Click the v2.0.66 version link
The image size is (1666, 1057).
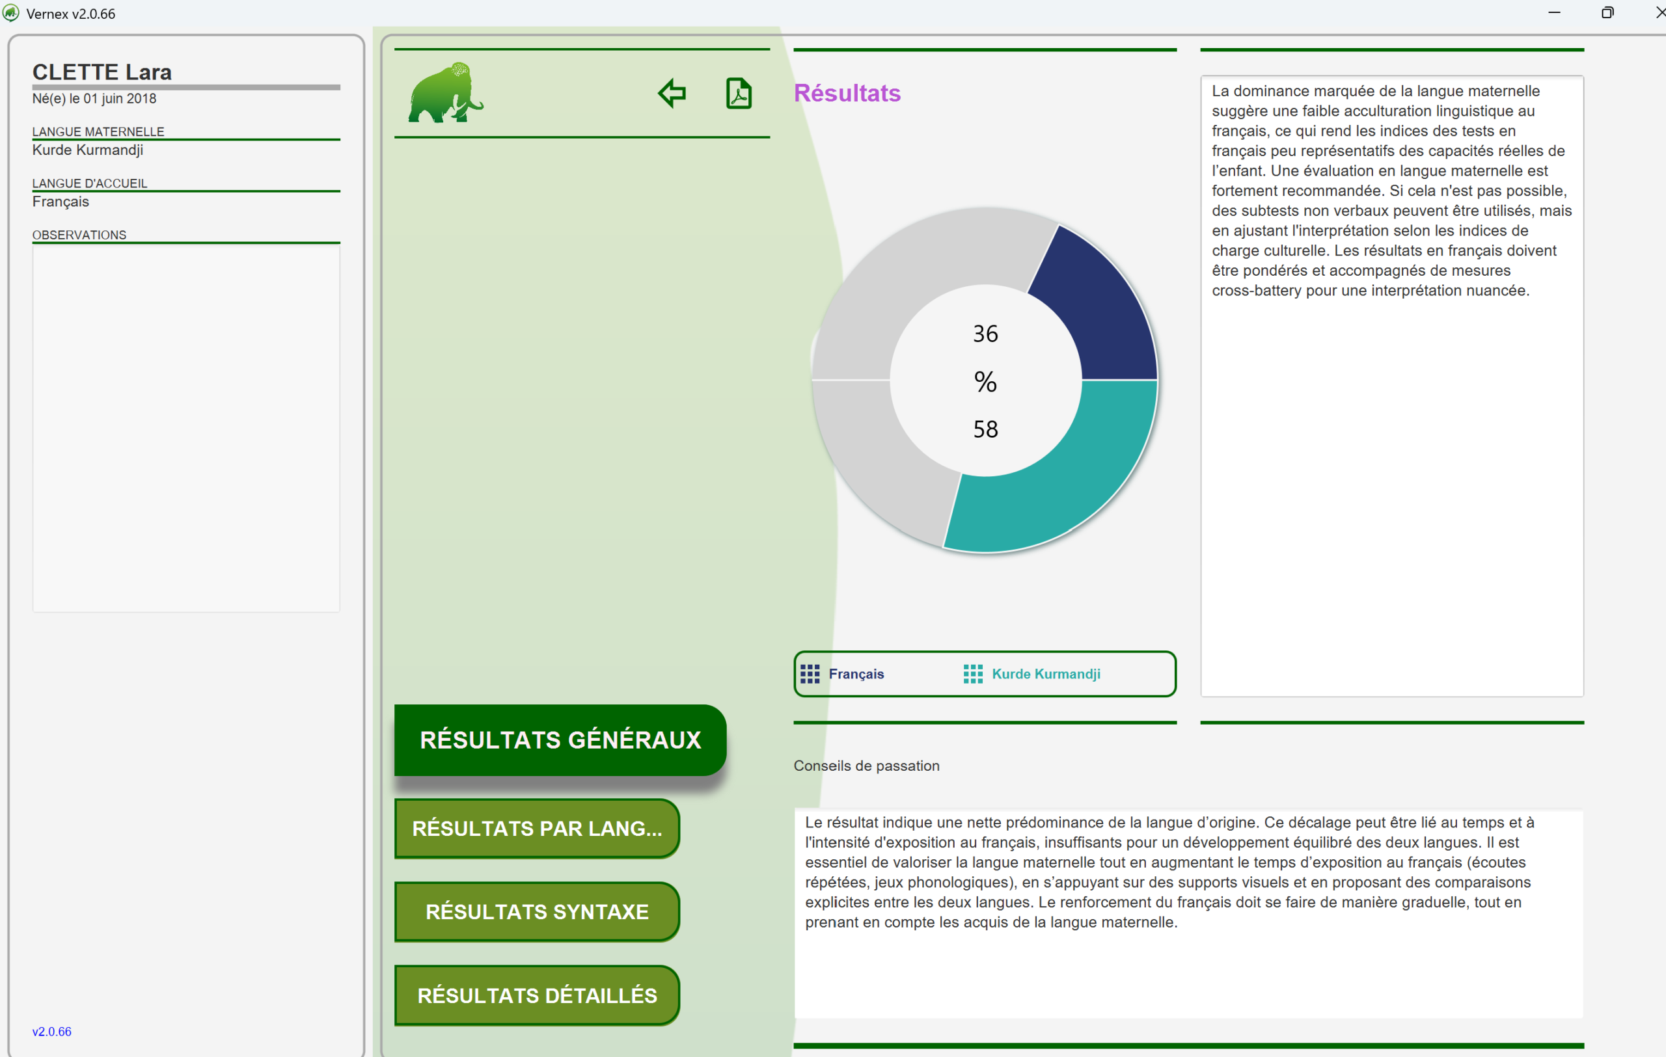[52, 1031]
